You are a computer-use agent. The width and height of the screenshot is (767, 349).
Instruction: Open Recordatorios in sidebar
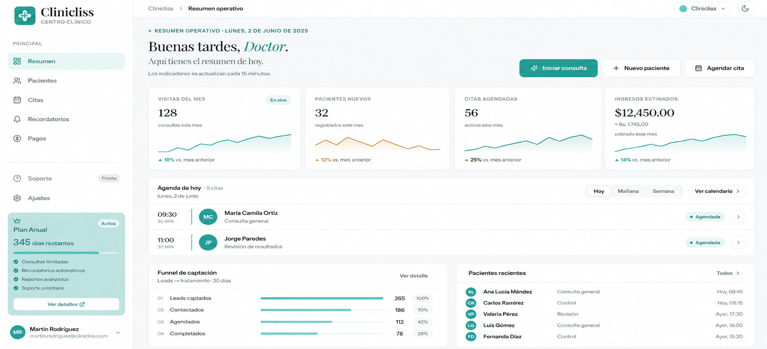click(66, 119)
